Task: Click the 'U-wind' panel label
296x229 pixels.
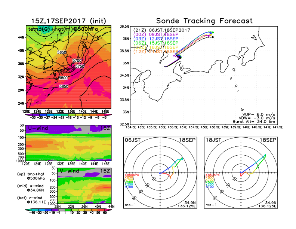Action: [x=38, y=128]
